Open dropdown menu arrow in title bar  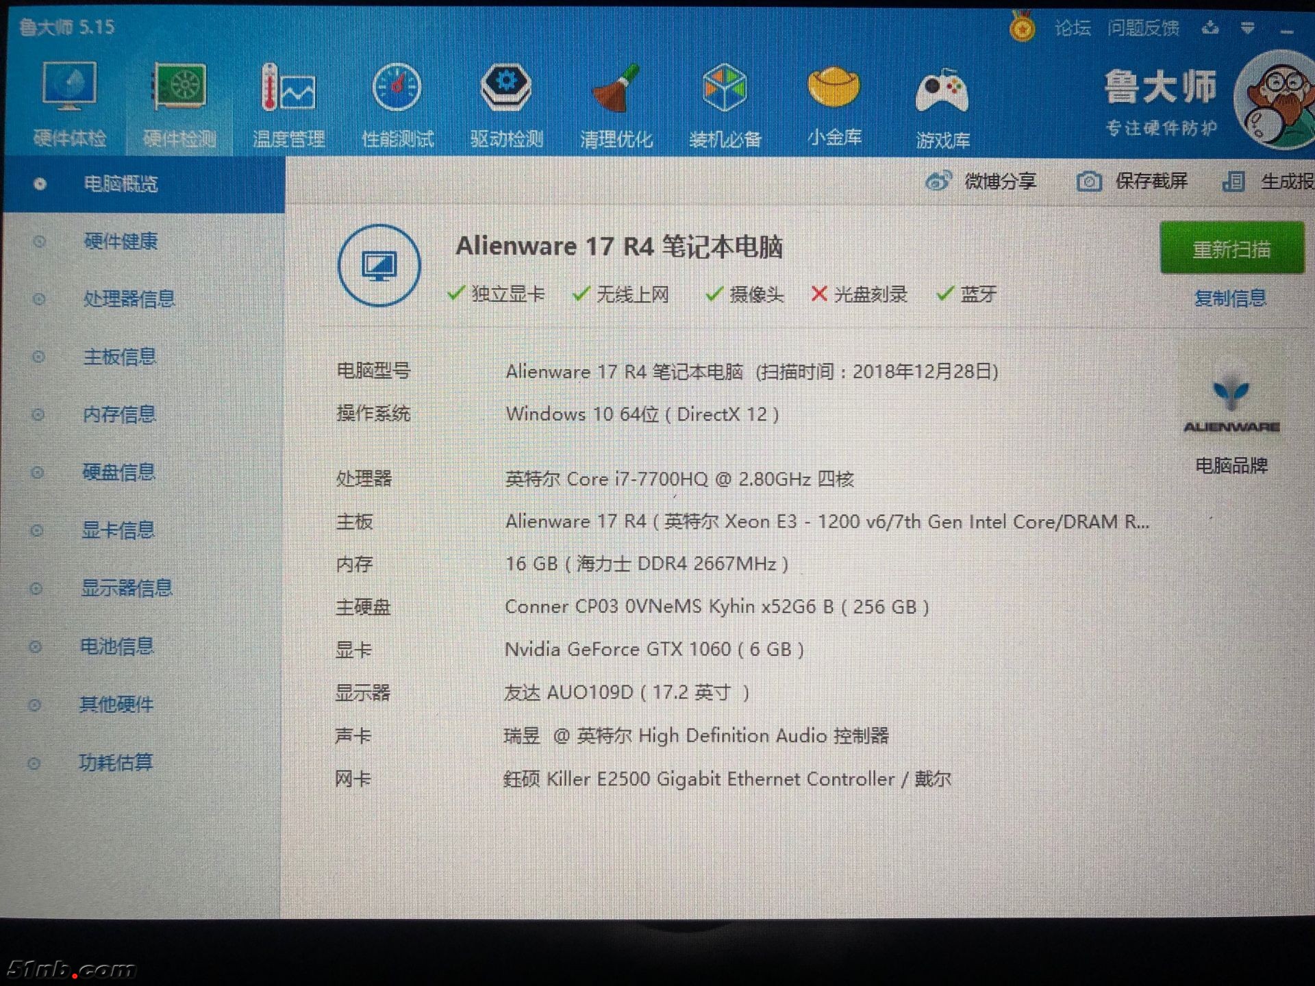1247,28
